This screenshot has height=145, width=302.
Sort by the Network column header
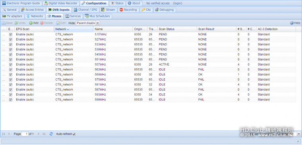point(74,29)
